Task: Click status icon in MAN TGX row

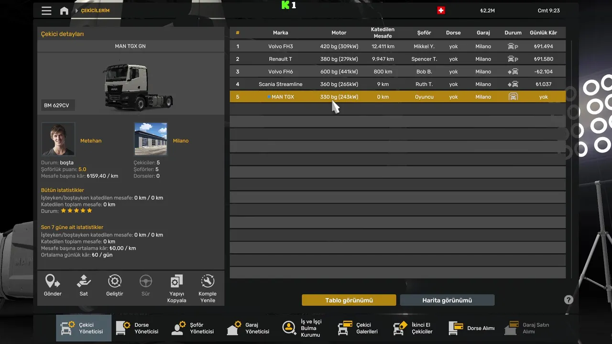Action: (x=513, y=97)
